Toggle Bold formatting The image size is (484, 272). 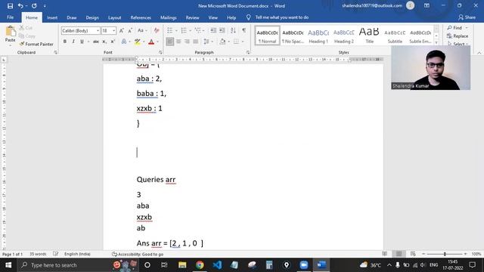pos(65,42)
